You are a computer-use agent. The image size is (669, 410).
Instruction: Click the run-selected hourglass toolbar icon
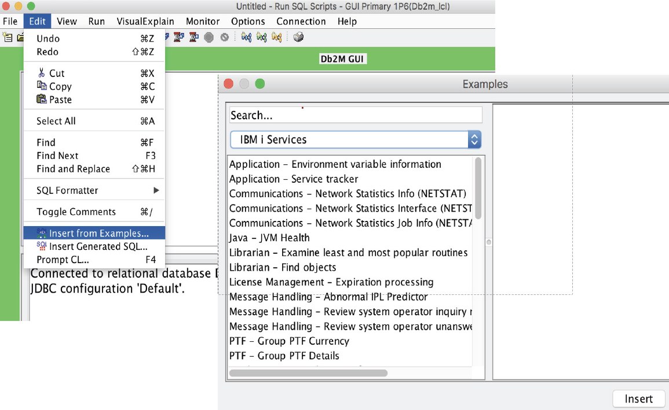[x=193, y=38]
